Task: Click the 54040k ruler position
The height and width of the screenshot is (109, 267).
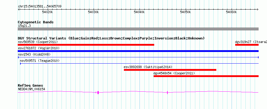Action: pyautogui.click(x=139, y=12)
